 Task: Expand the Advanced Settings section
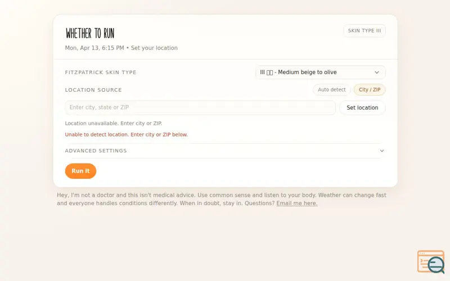tap(225, 151)
